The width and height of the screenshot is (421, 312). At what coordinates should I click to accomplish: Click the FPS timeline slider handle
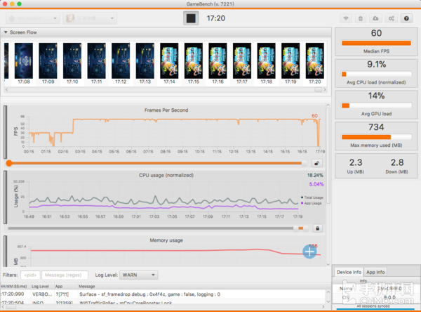pos(8,162)
